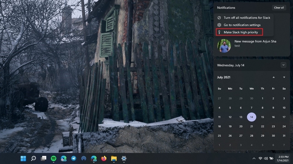Click the volume speaker tray icon
This screenshot has height=164, width=293.
pos(266,159)
